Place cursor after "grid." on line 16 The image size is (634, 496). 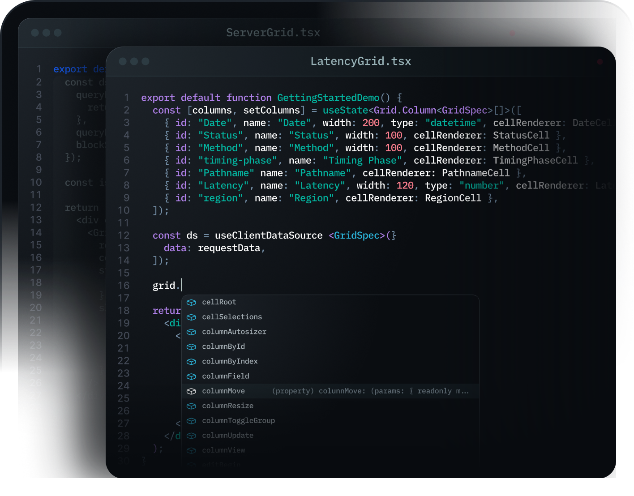click(181, 285)
